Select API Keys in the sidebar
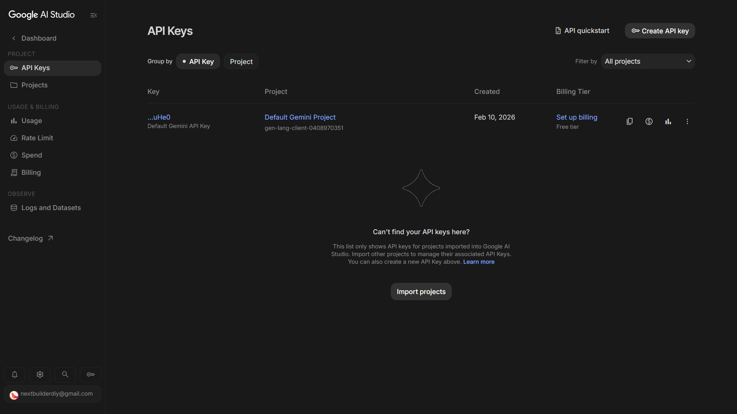 (53, 68)
